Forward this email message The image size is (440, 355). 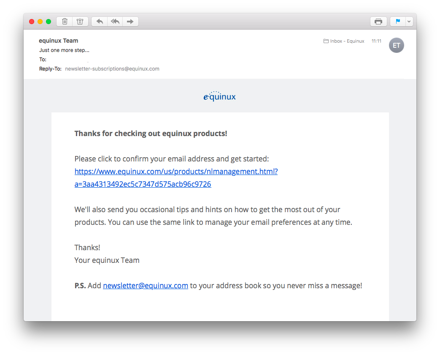[x=130, y=22]
